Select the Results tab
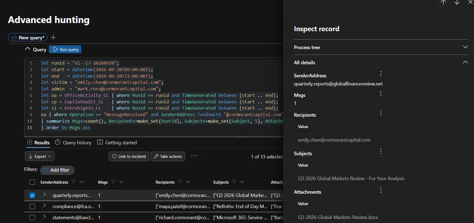This screenshot has width=474, height=223. click(x=38, y=142)
